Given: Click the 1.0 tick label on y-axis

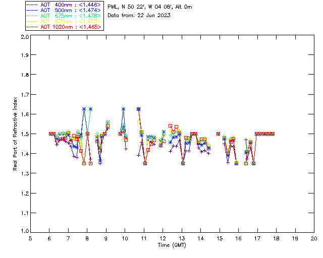Looking at the screenshot, I should pos(24,232).
